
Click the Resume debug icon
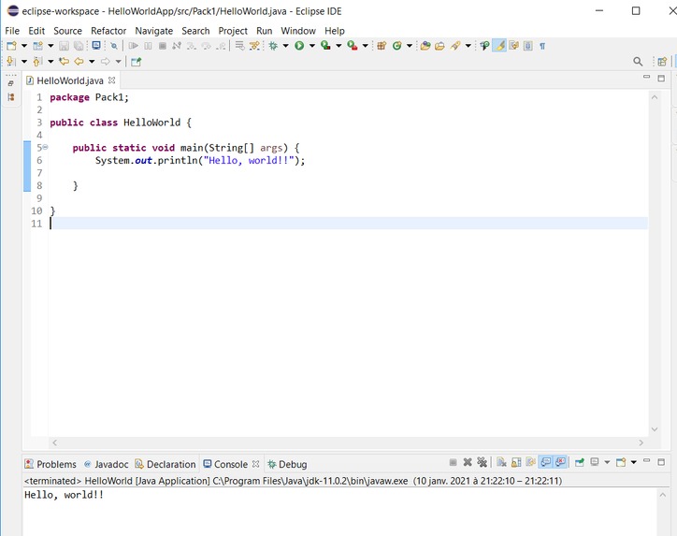point(134,46)
